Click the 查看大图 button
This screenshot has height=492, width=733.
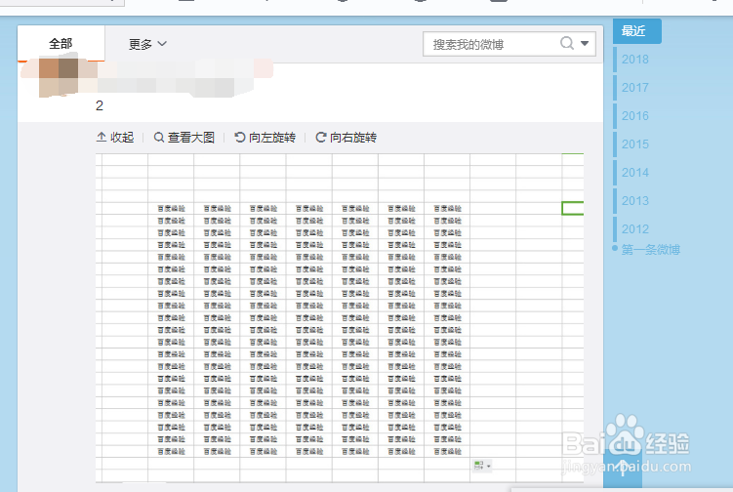click(184, 137)
